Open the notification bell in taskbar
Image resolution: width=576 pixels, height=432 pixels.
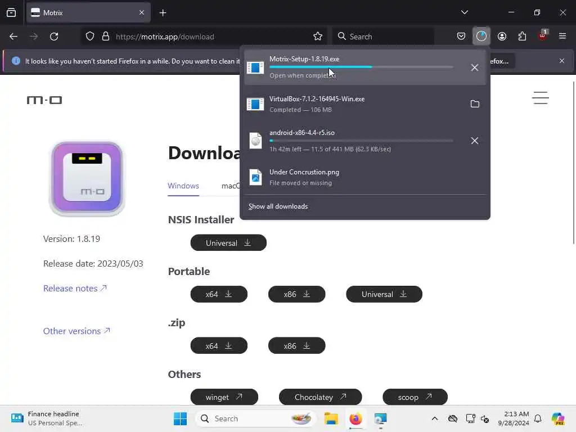click(538, 418)
